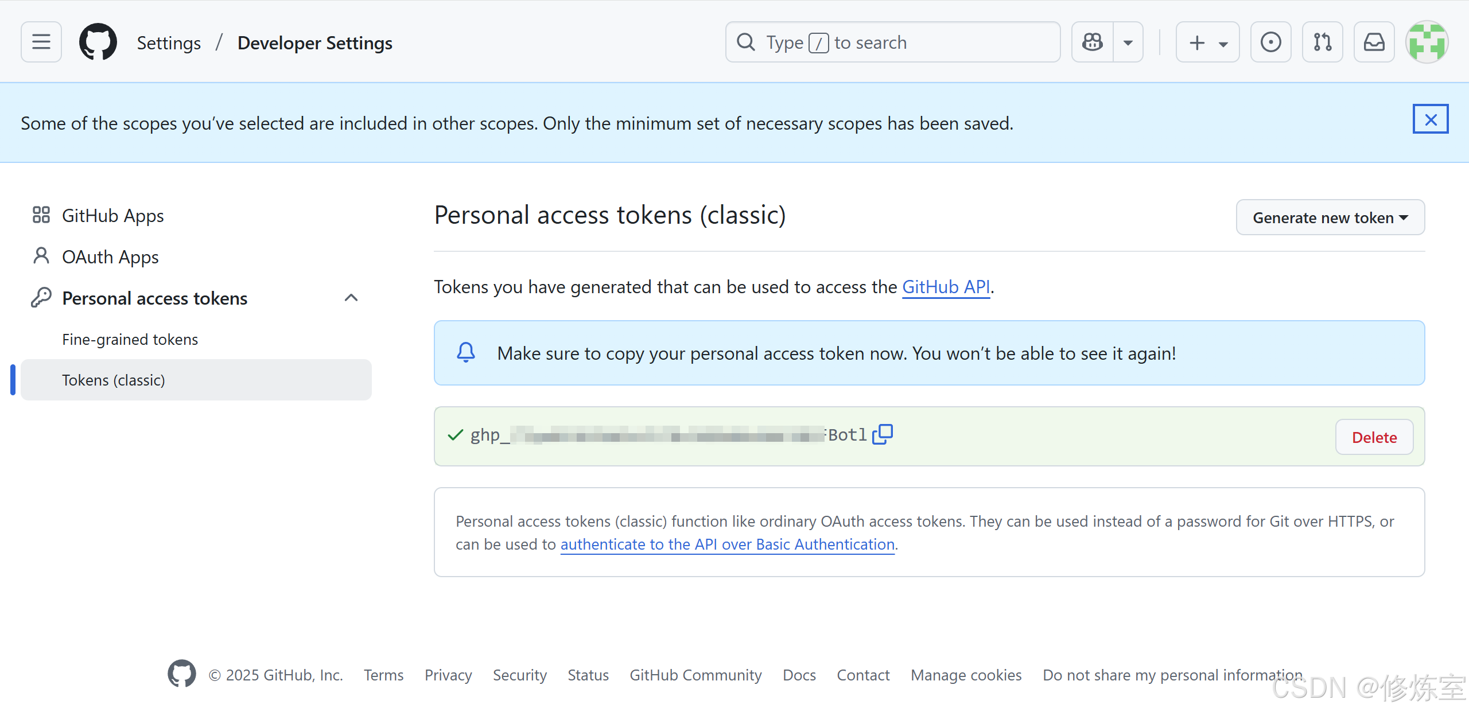The height and width of the screenshot is (712, 1469).
Task: Open Copilot chat icon
Action: coord(1093,42)
